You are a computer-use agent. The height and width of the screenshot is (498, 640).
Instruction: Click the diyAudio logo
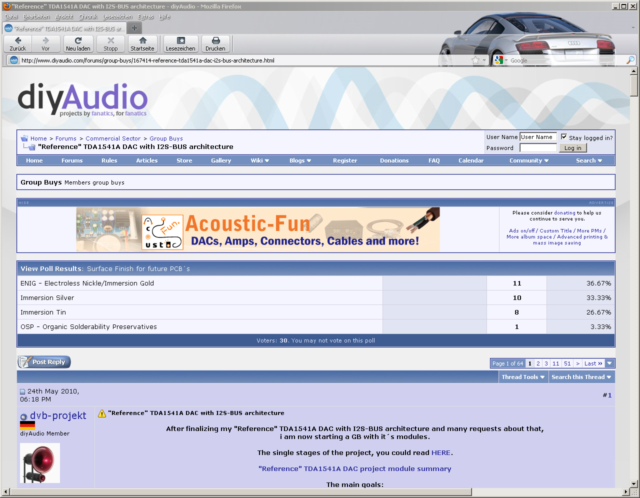click(82, 99)
